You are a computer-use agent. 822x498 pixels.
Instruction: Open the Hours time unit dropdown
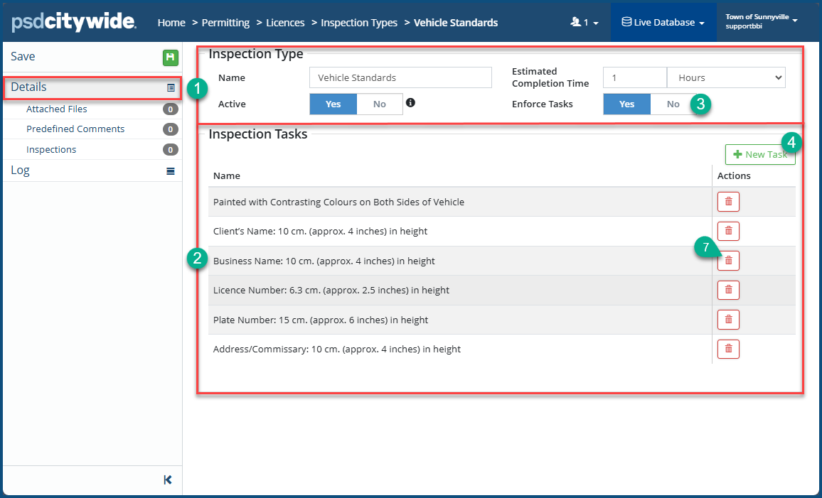725,77
